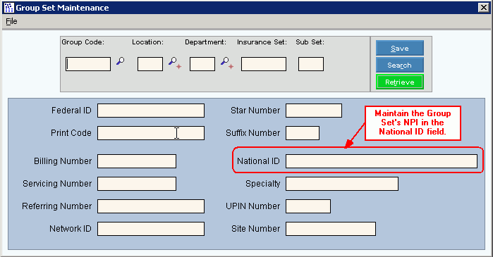Open the File menu
Image resolution: width=493 pixels, height=257 pixels.
11,21
